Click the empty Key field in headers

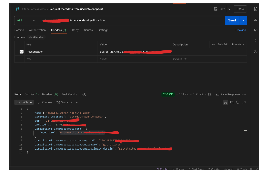[x=61, y=59]
